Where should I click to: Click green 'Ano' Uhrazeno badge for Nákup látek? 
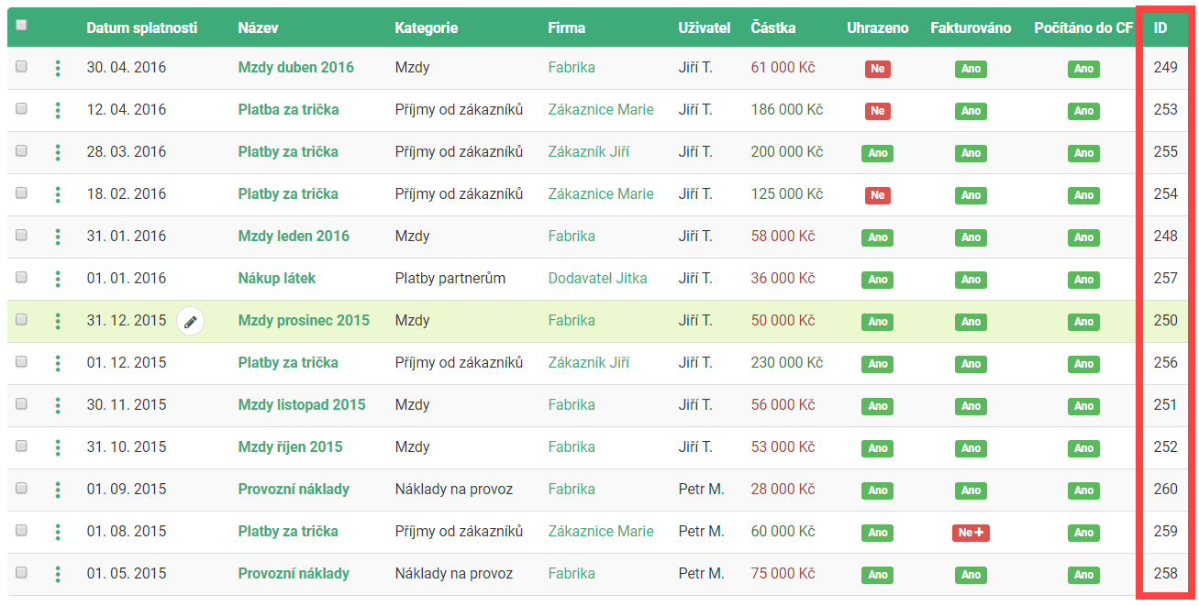(877, 280)
